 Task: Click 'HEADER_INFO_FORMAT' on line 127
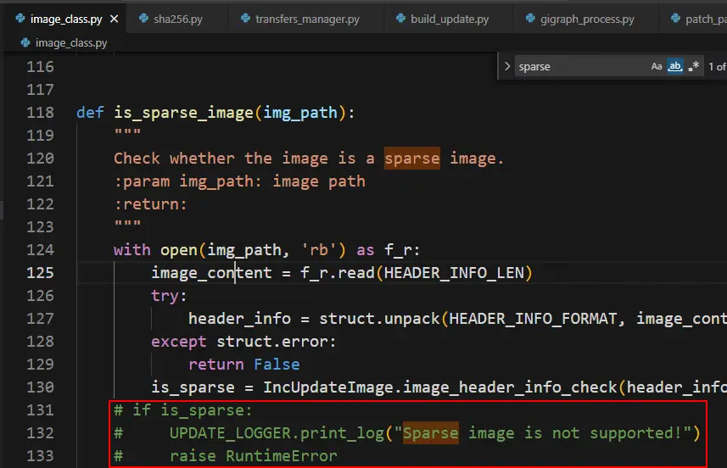[534, 319]
